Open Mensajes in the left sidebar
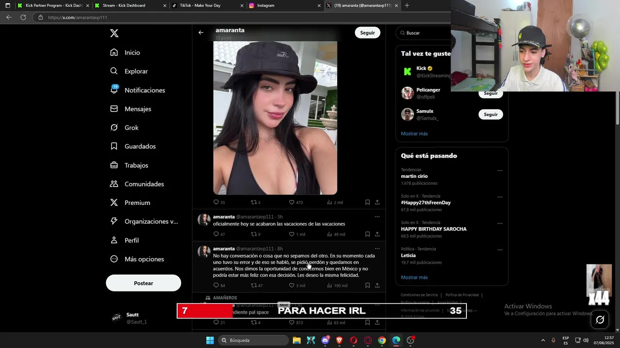 (x=131, y=109)
